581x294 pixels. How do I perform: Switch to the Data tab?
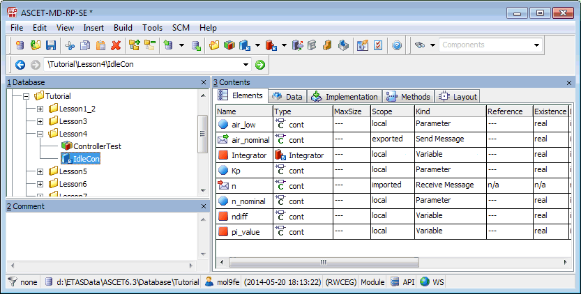coord(287,97)
